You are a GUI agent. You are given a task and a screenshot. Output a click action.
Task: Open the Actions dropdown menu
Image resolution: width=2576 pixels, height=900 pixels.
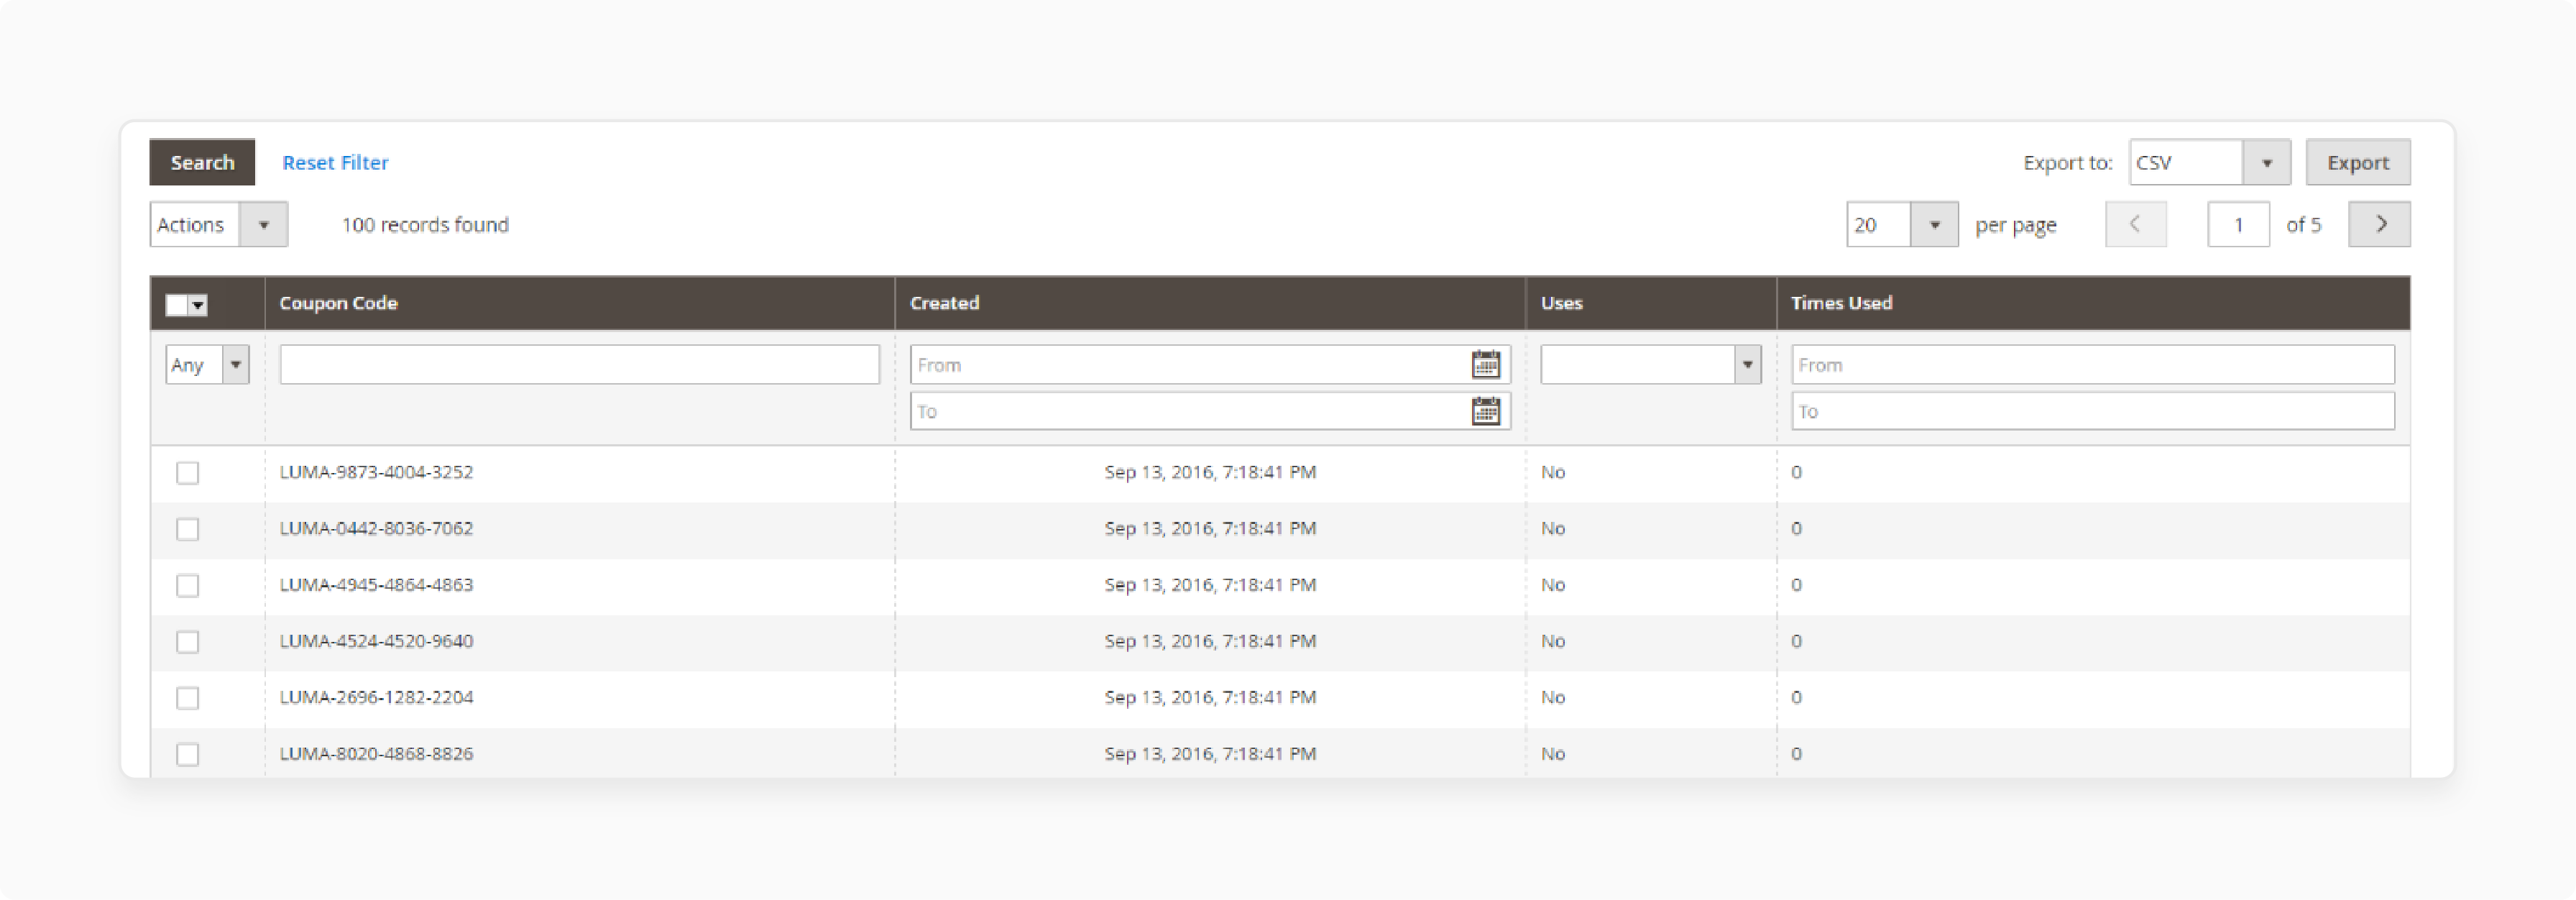(263, 225)
